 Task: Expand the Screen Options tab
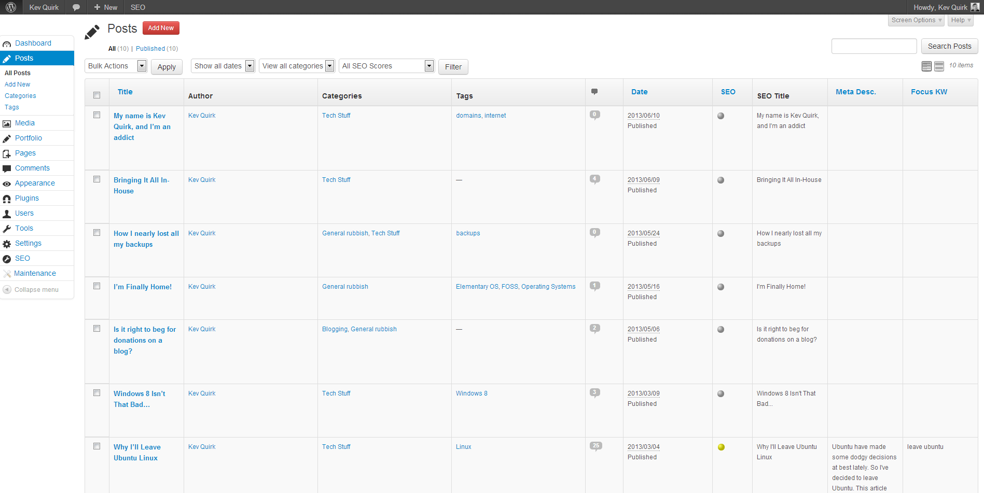pyautogui.click(x=916, y=20)
